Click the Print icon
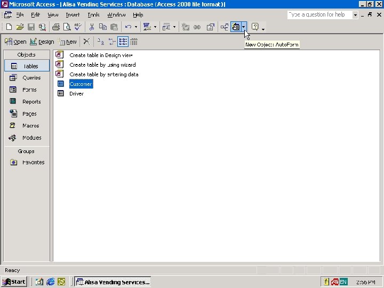Screen dimensions: 384x288 point(56,27)
